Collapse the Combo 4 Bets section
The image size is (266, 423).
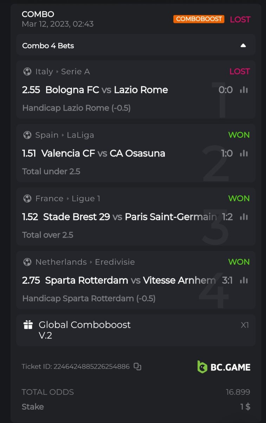(243, 45)
